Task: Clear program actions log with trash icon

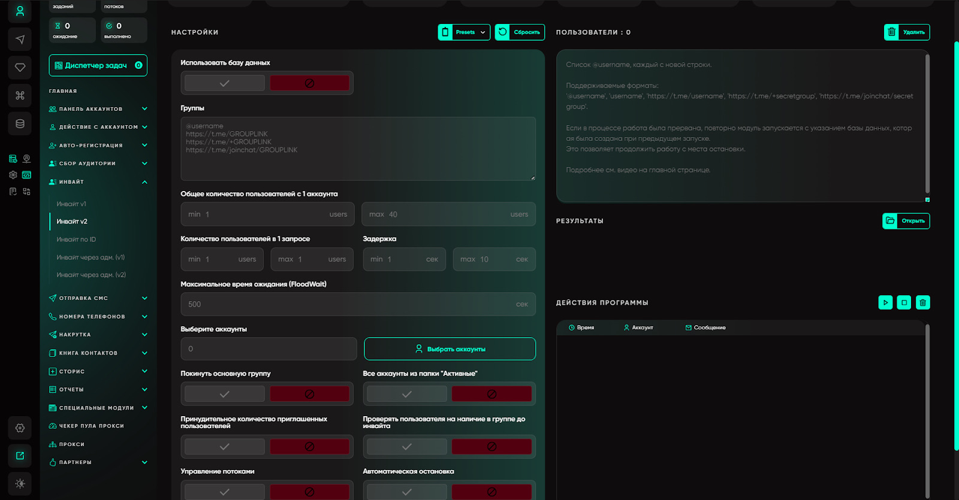Action: 923,302
